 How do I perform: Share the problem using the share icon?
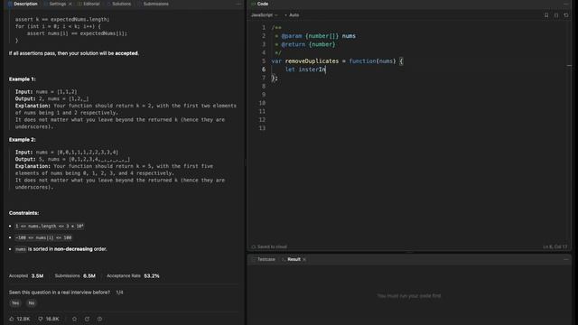coord(87,319)
